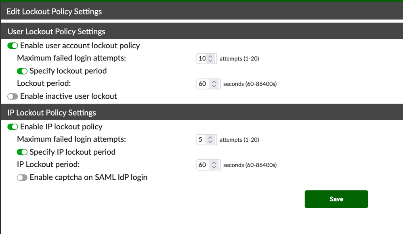Toggle Specify IP lockout period switch
The image size is (403, 234).
[22, 152]
